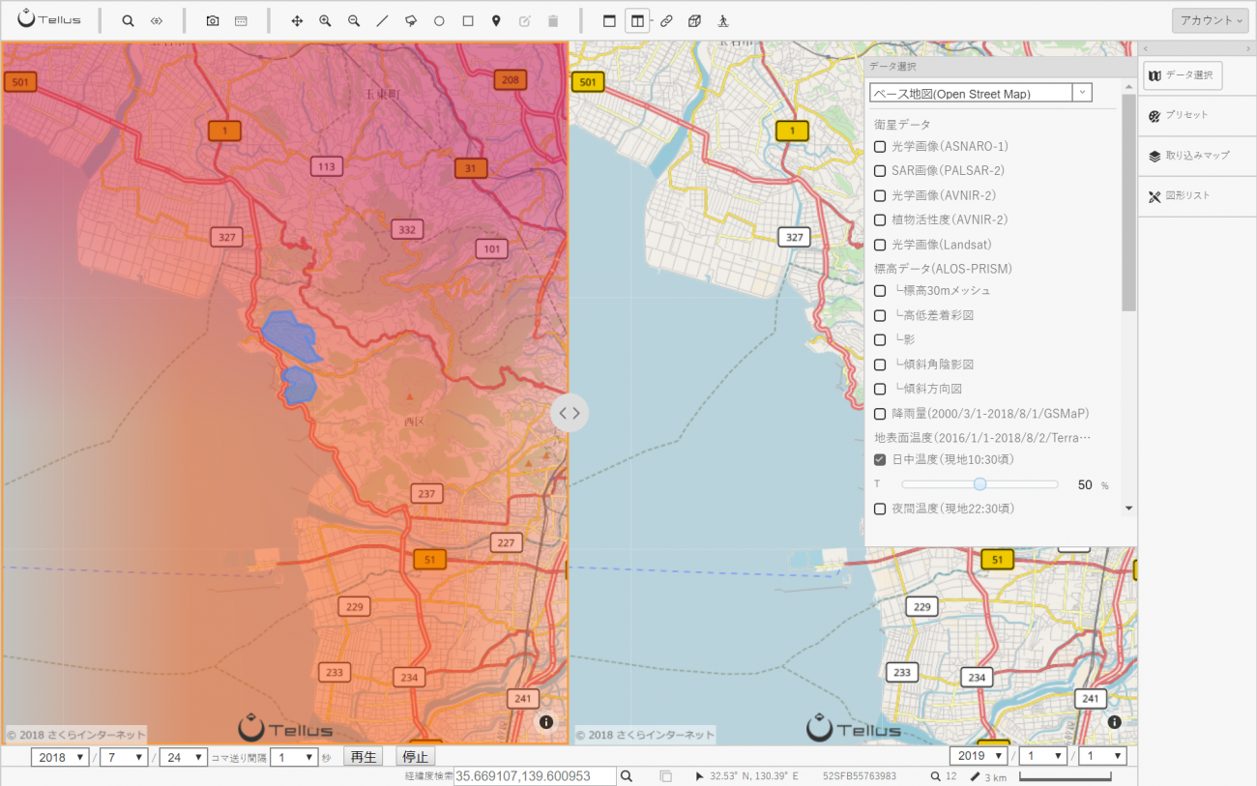Enable 降雨量 GSMaP layer

pyautogui.click(x=880, y=414)
